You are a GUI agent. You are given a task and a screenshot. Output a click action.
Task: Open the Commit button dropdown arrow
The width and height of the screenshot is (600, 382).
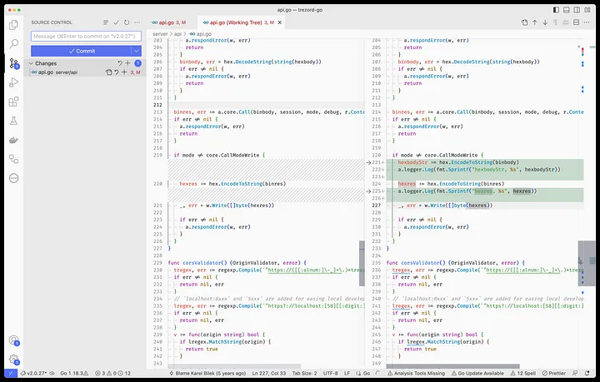click(136, 51)
